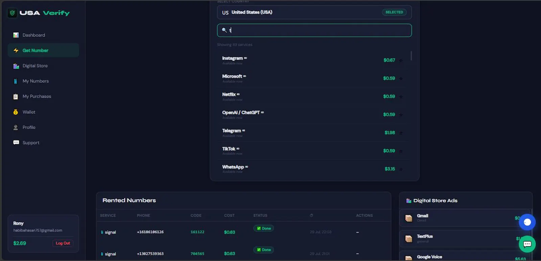The image size is (541, 261).
Task: Click the Get Number lightning bolt icon
Action: 16,50
